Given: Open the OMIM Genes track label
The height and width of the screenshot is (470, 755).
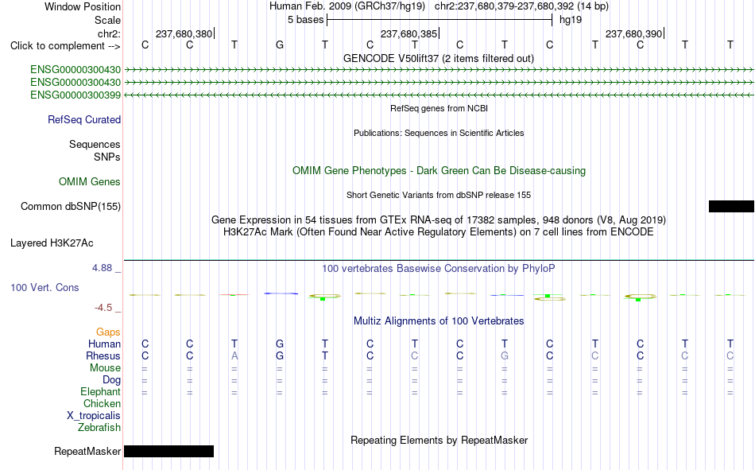Looking at the screenshot, I should (90, 182).
